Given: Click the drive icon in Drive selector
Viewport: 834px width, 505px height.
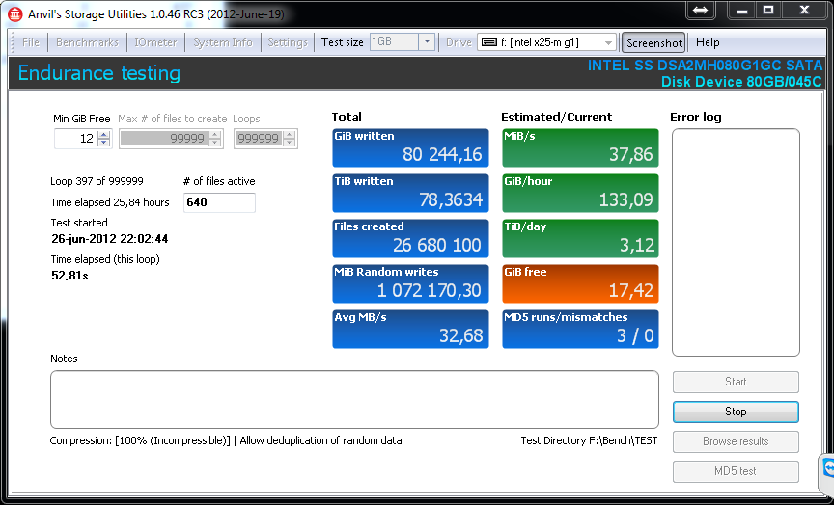Looking at the screenshot, I should [x=488, y=42].
